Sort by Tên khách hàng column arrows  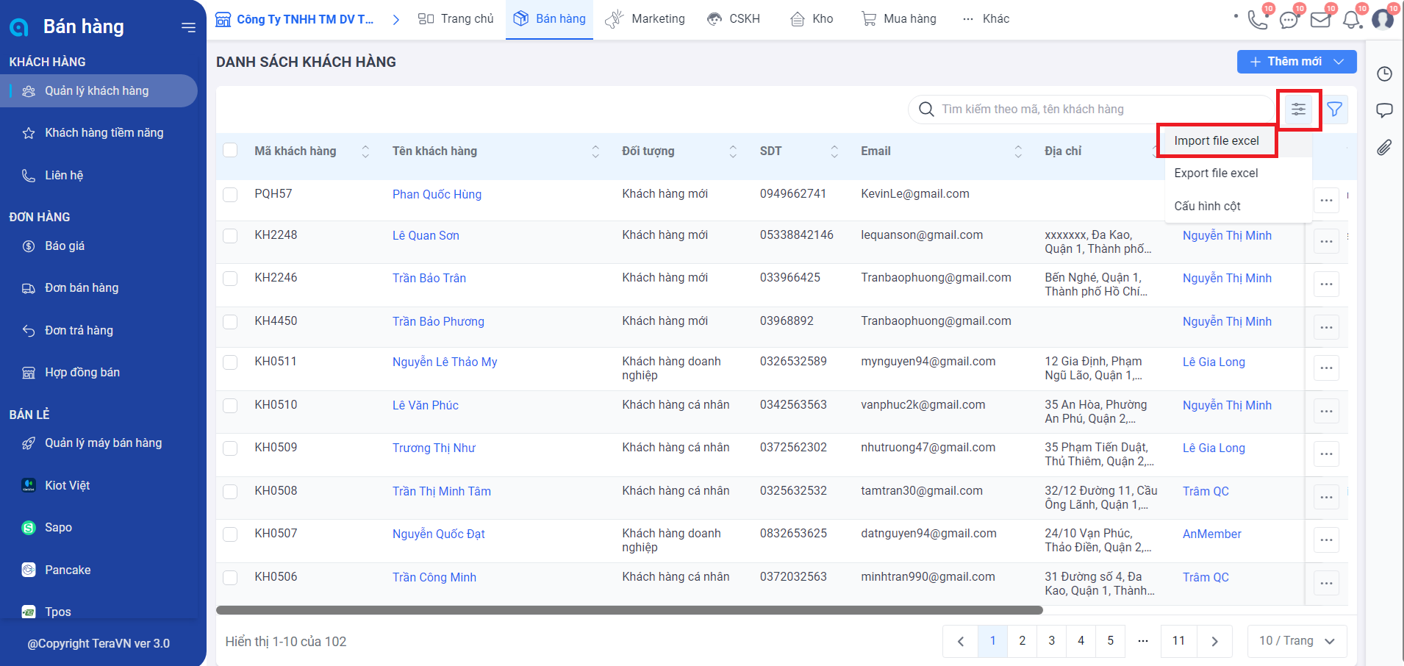click(x=595, y=151)
